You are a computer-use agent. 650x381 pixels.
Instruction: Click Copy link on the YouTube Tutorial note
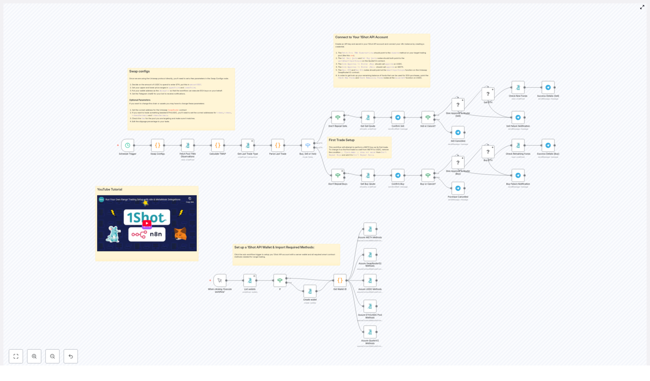(x=190, y=198)
